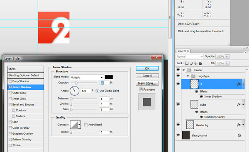Open the Contour picker dropdown arrow

pyautogui.click(x=79, y=125)
